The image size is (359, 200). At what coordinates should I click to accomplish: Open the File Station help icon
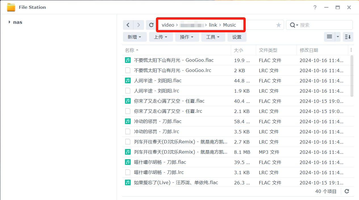(x=315, y=7)
